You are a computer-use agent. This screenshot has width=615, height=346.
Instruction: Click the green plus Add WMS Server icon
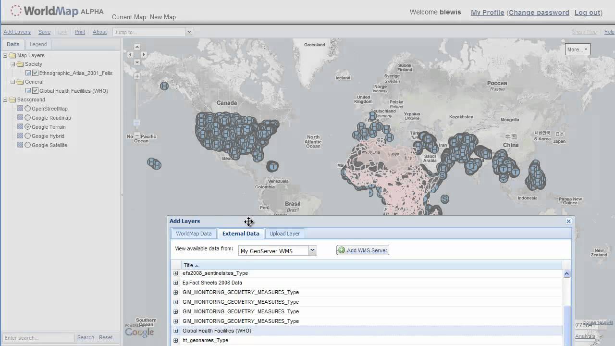pyautogui.click(x=342, y=250)
